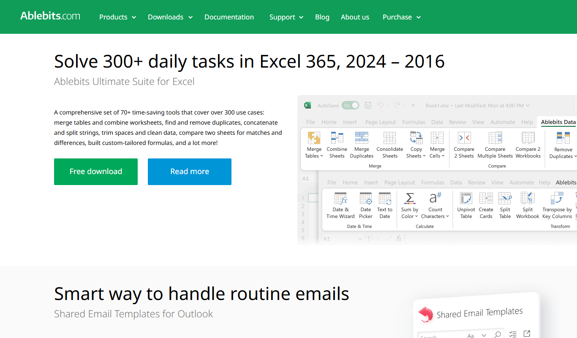Click 'Shared Email Templates for Outlook' subtitle

click(133, 314)
